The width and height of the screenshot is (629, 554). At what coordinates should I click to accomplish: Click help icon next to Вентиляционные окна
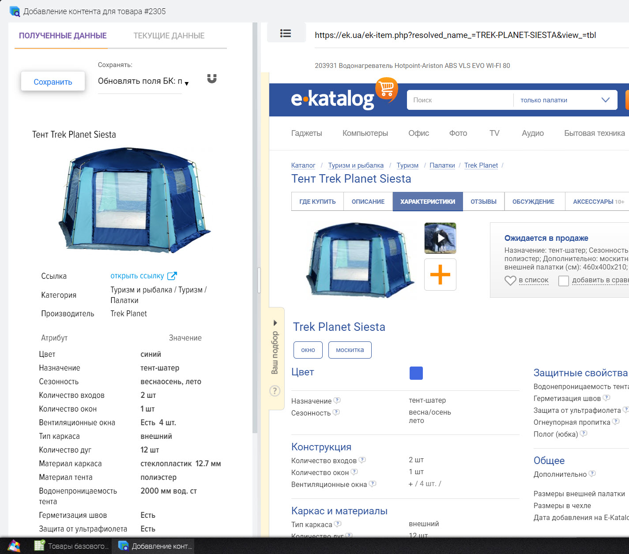click(373, 484)
